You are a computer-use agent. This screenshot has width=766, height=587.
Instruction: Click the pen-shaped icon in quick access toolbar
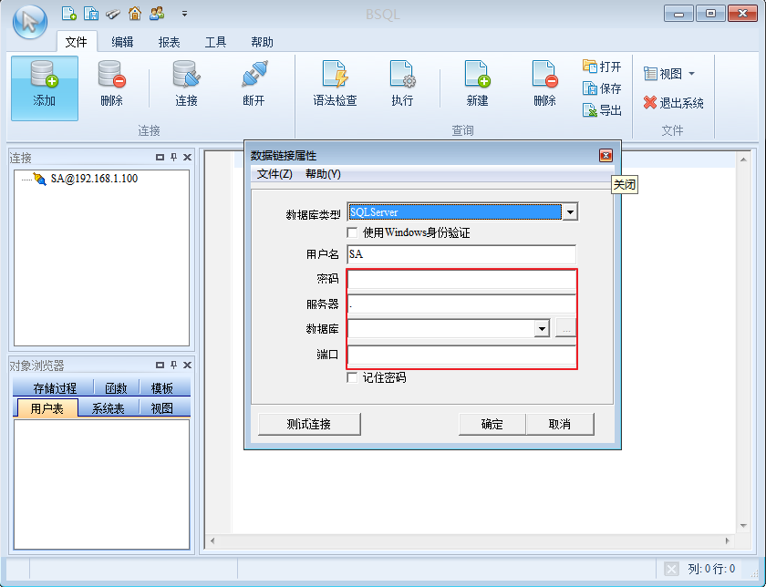(113, 14)
